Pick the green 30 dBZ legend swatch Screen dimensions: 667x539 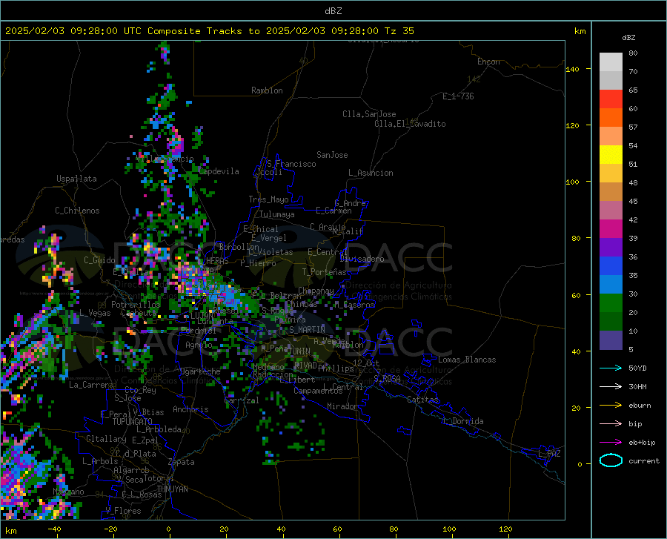click(611, 303)
